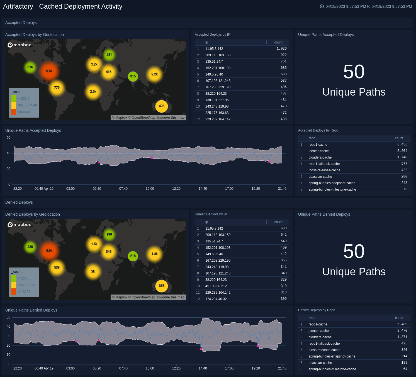Open 'Improve this map' link on Denied map
The width and height of the screenshot is (416, 377).
(x=171, y=297)
